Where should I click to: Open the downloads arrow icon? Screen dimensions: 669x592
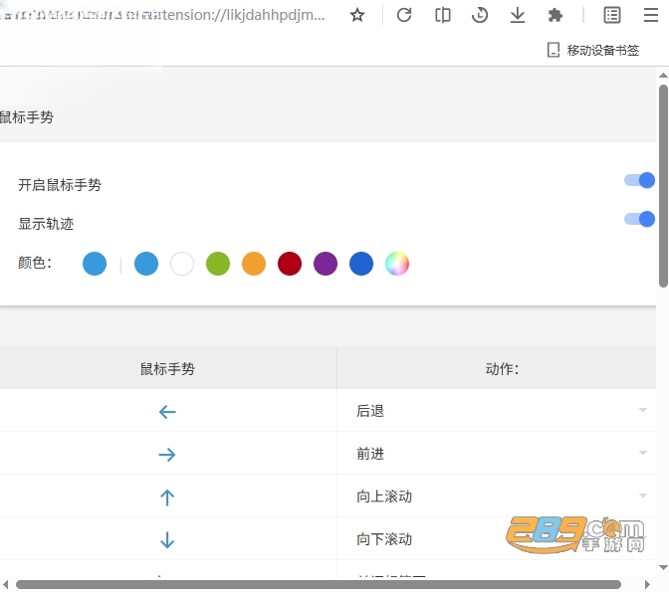(518, 15)
